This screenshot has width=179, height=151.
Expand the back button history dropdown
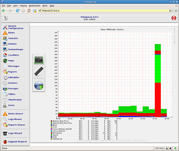(x=7, y=10)
